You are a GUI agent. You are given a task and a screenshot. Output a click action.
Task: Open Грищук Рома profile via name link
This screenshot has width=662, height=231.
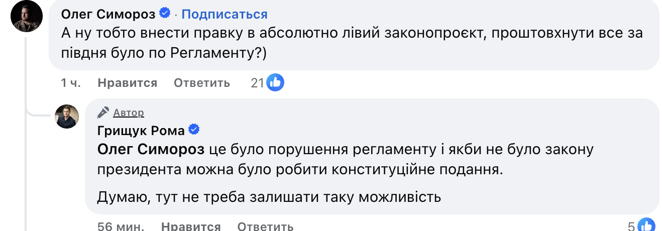click(141, 131)
